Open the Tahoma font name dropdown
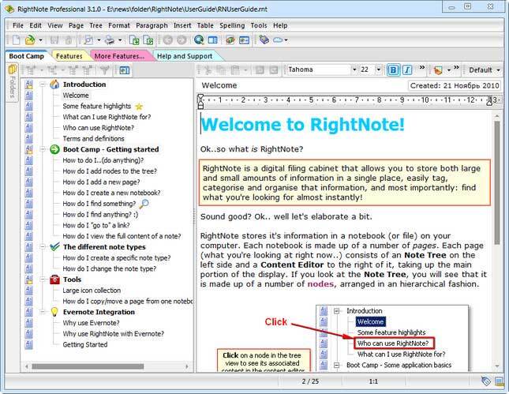 tap(354, 69)
